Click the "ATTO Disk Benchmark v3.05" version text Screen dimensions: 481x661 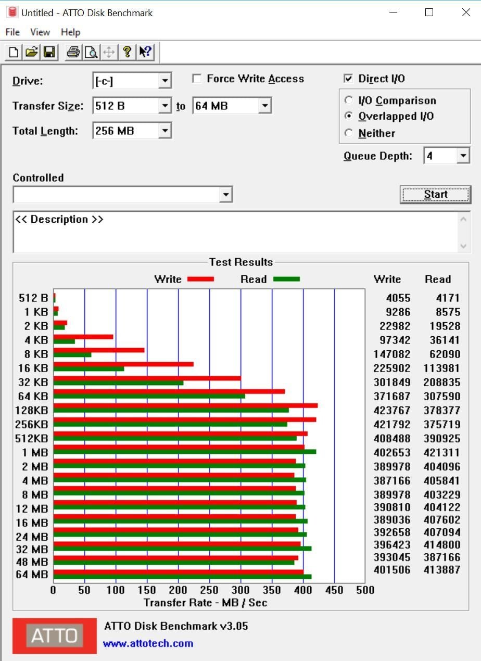tap(176, 626)
